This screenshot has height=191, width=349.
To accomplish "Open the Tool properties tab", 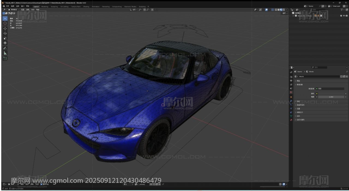I will (x=291, y=72).
